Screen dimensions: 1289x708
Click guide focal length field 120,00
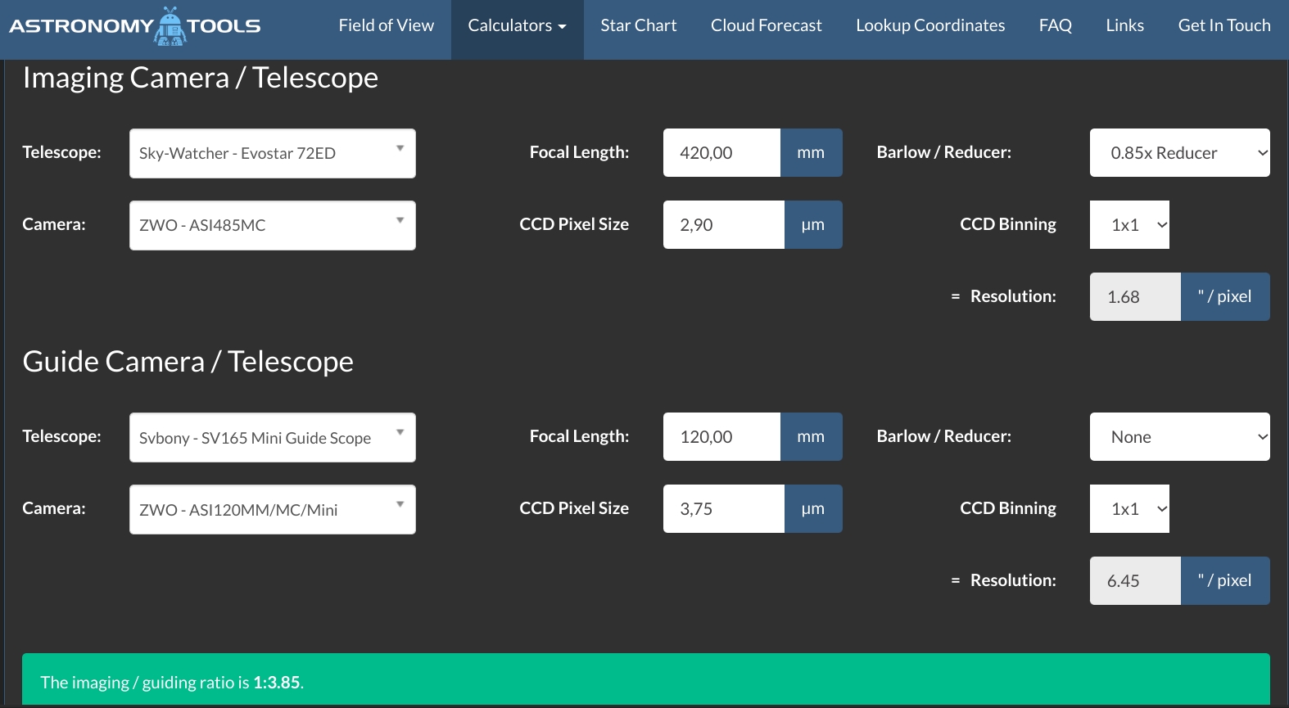(721, 437)
